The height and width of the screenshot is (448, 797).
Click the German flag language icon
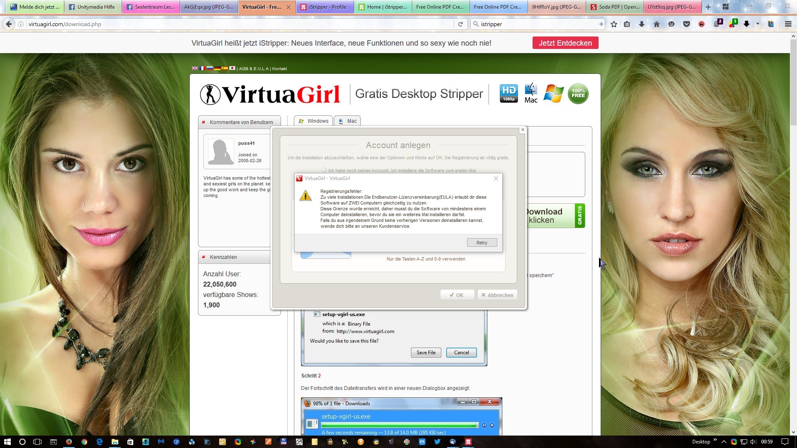pos(217,68)
